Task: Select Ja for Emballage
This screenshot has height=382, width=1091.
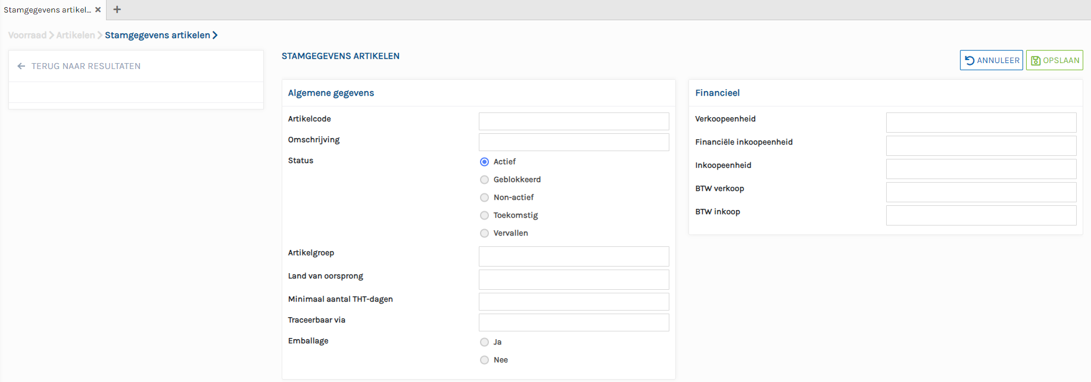Action: pos(484,342)
